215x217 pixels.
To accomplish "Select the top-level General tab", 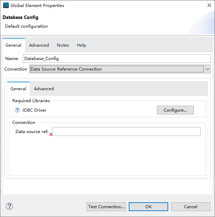I will point(13,45).
